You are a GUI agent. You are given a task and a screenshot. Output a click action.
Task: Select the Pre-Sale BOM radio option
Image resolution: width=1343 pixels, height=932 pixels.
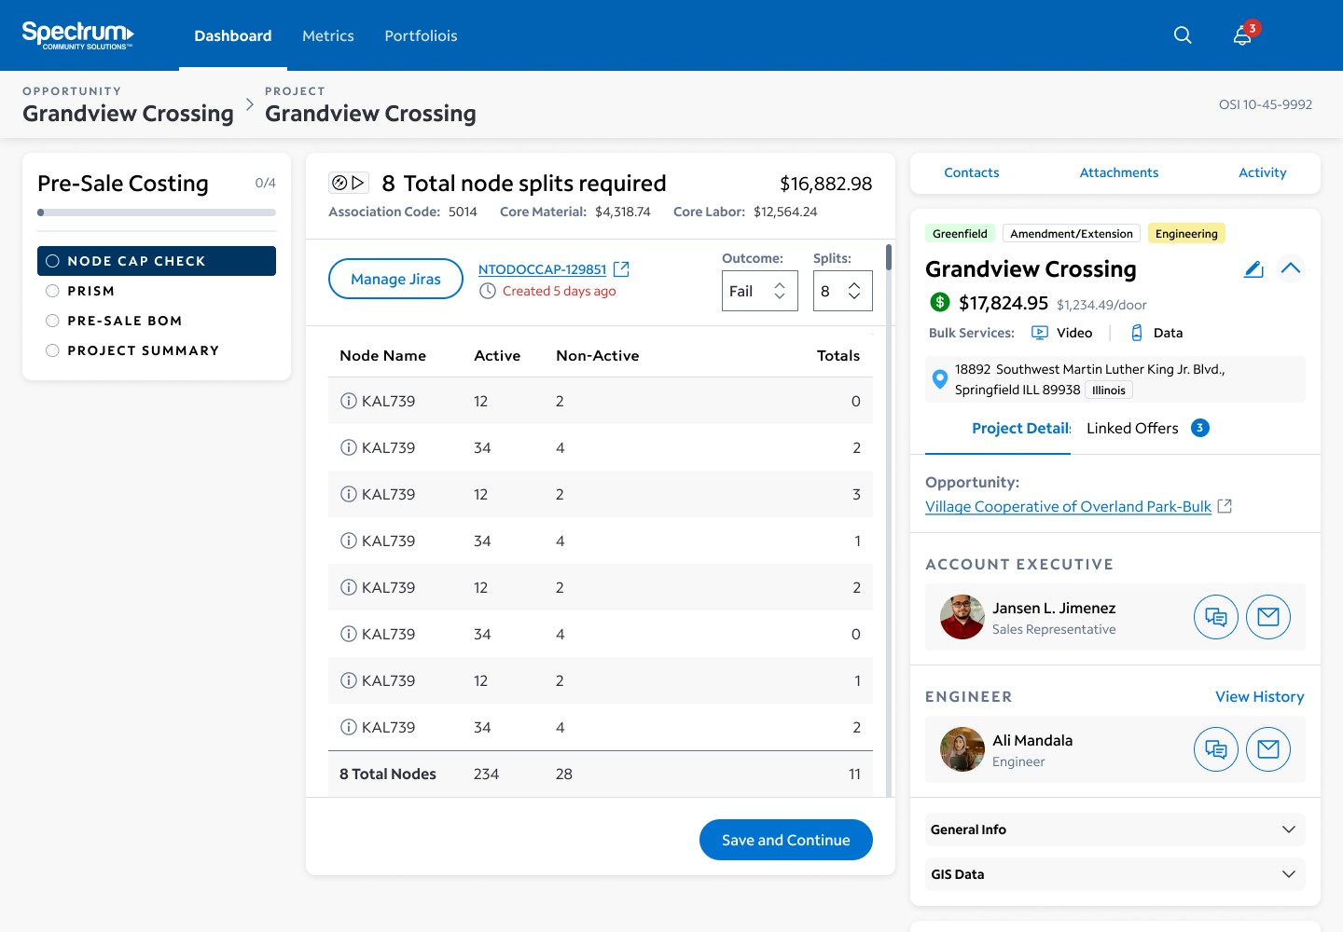tap(52, 321)
